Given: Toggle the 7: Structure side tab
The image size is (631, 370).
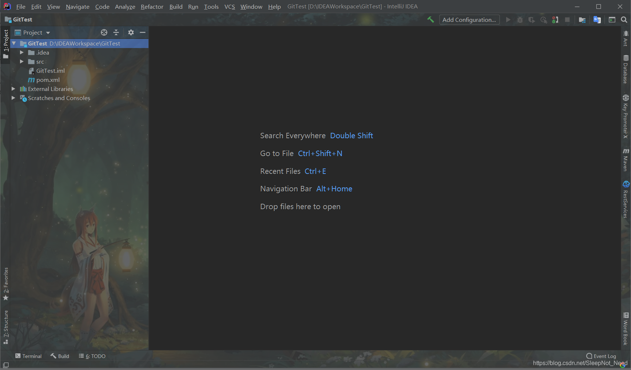Looking at the screenshot, I should [x=5, y=327].
